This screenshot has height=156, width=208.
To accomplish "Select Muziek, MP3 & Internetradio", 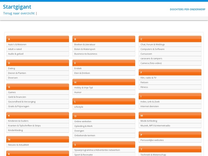I will [170, 125].
